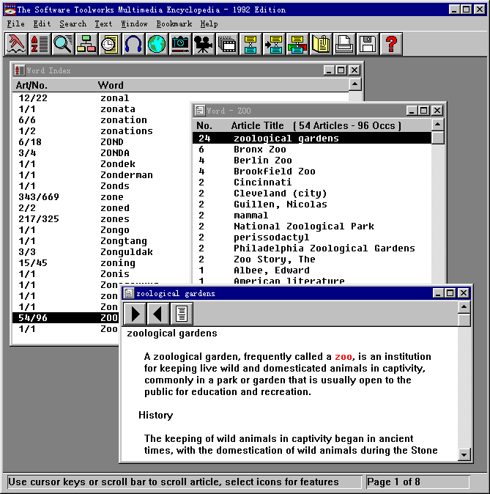490x494 pixels.
Task: Open Word Search magnifying glass icon
Action: coord(63,44)
